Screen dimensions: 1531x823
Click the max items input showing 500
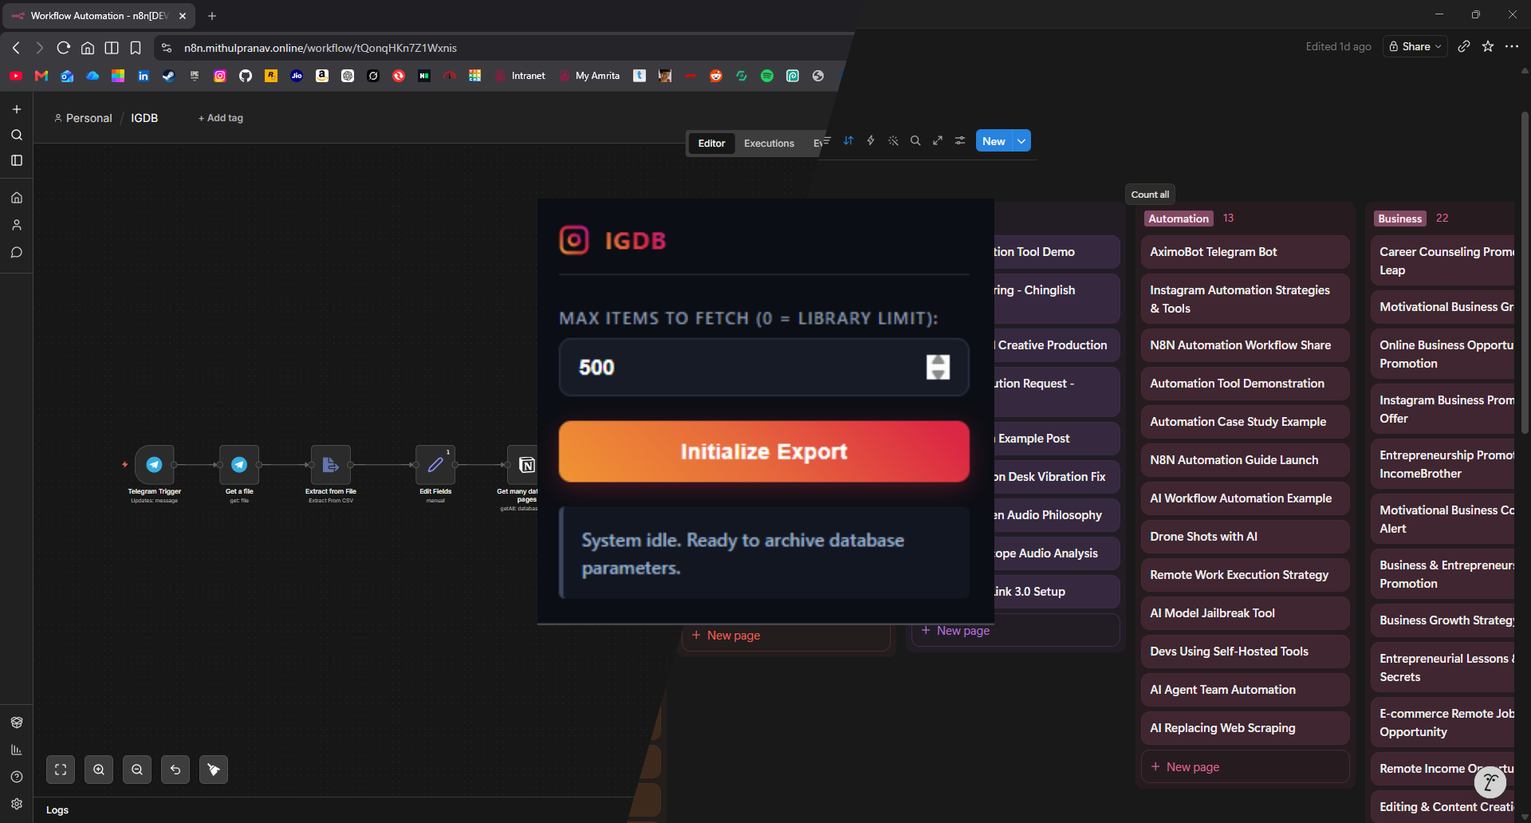point(764,367)
